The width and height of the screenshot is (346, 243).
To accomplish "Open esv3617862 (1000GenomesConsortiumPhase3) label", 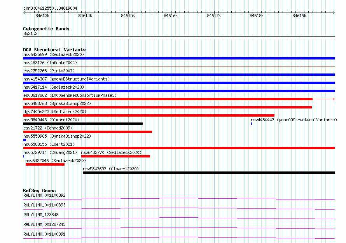I will [70, 95].
